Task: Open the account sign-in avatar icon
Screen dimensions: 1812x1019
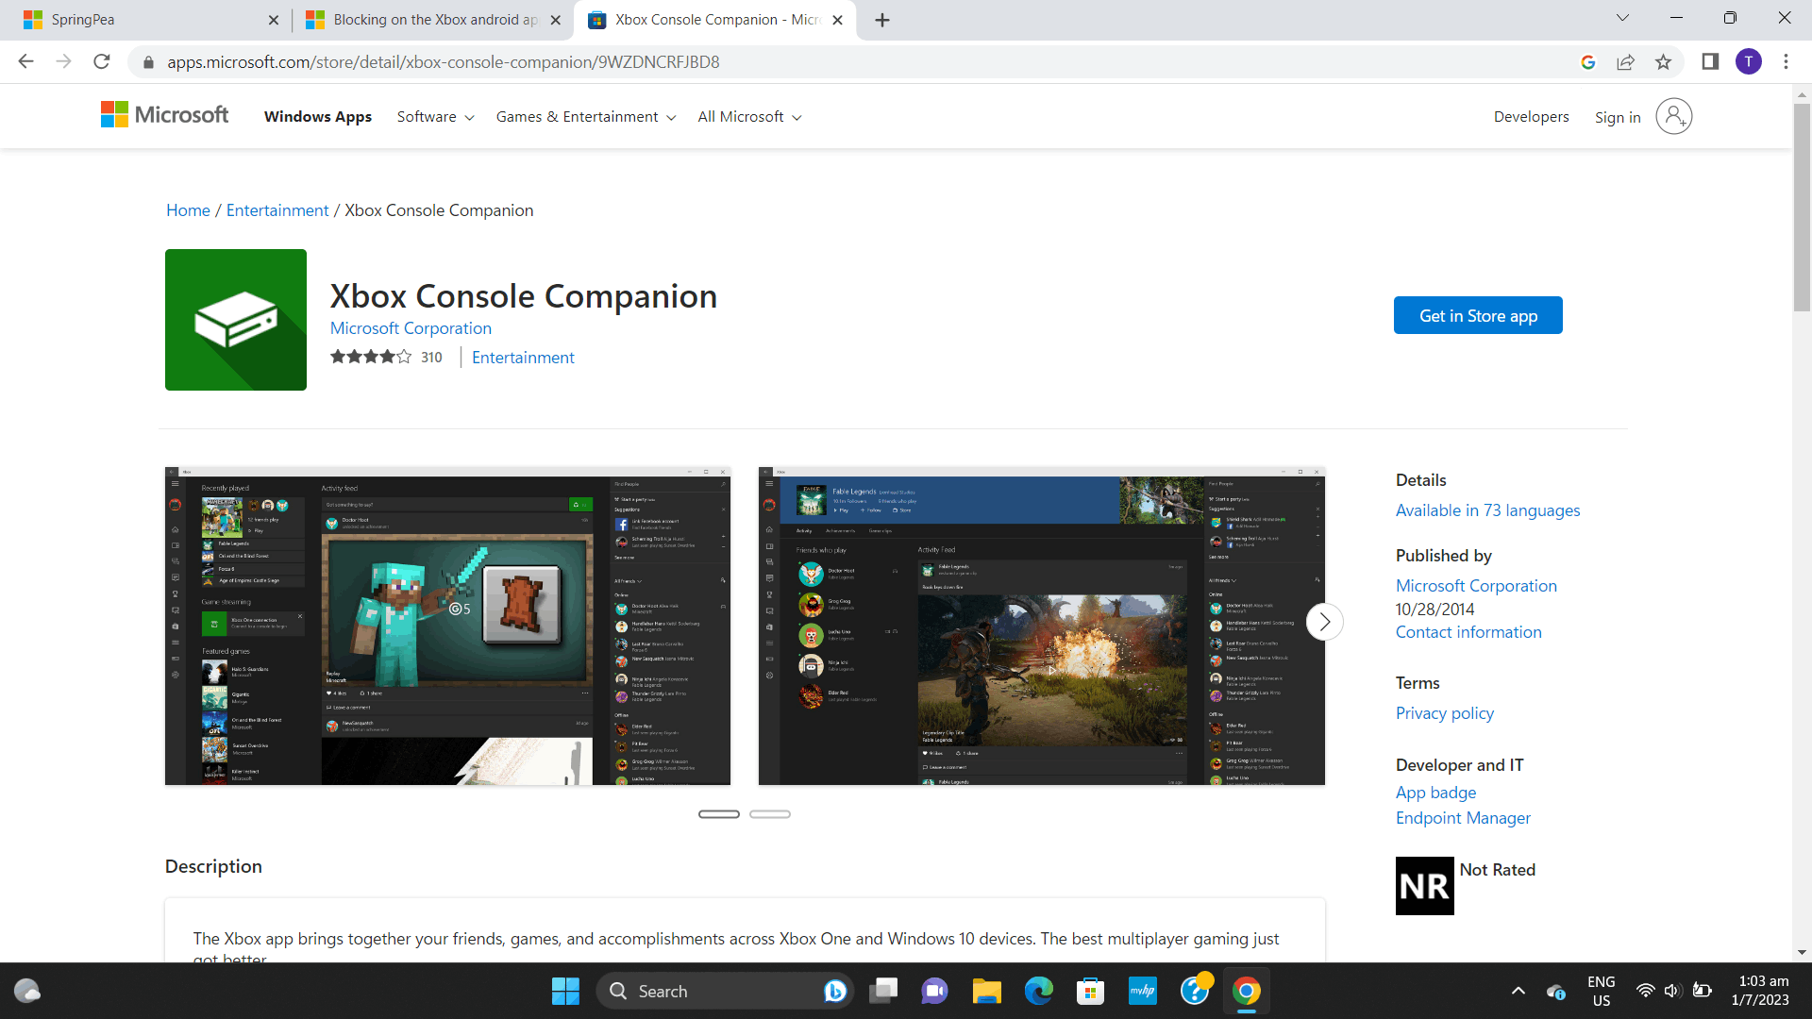Action: coord(1673,116)
